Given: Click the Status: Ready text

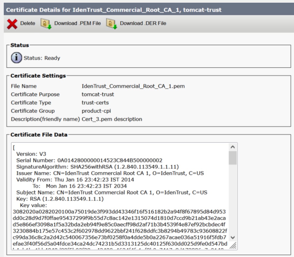Looking at the screenshot, I should click(42, 58).
